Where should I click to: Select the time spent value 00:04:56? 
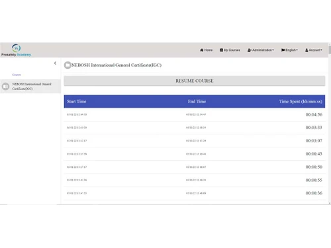click(314, 114)
